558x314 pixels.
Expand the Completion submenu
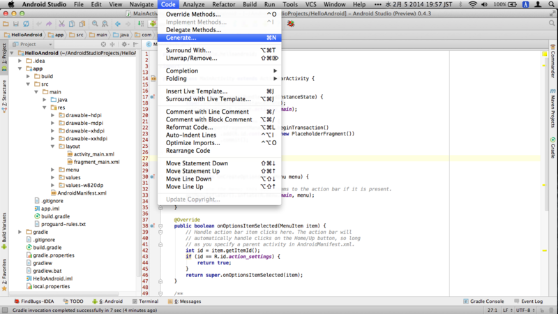coord(219,71)
